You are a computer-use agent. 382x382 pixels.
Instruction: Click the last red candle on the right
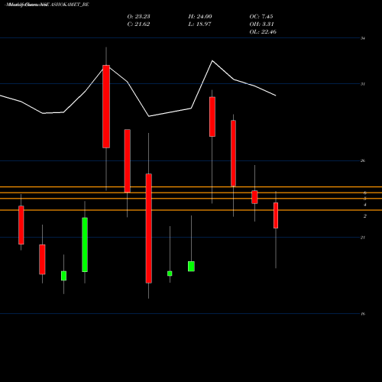coord(276,215)
